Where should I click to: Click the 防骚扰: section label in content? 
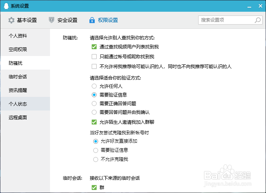coord(70,37)
